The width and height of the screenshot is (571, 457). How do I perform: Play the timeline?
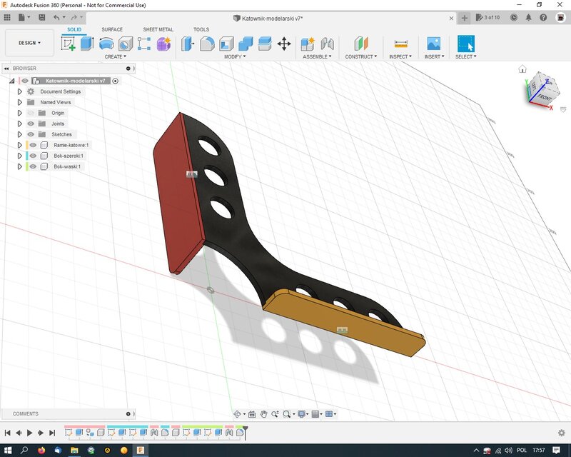coord(30,433)
